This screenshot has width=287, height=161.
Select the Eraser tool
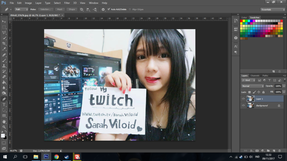click(4, 77)
